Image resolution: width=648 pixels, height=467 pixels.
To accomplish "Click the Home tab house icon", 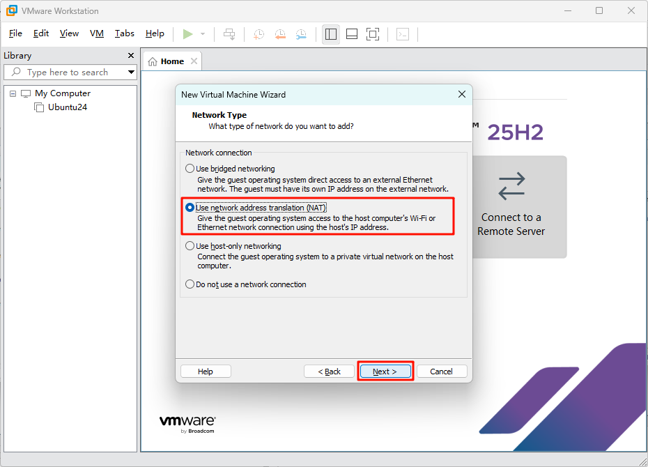I will pos(153,61).
